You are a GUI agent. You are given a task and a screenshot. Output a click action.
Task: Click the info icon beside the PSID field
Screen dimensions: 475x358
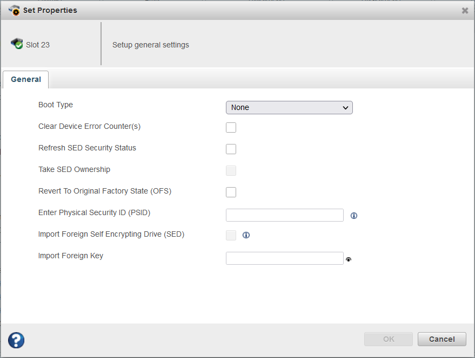[354, 215]
